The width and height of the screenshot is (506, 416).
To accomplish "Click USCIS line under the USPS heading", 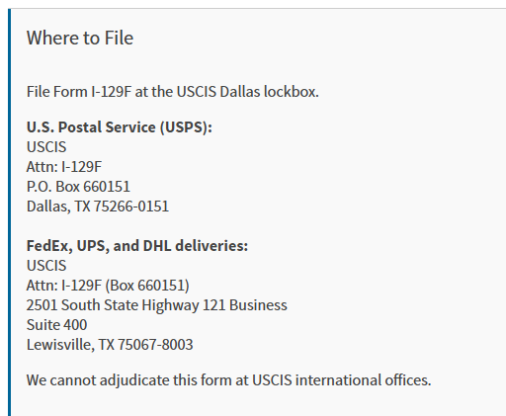I will coord(46,147).
